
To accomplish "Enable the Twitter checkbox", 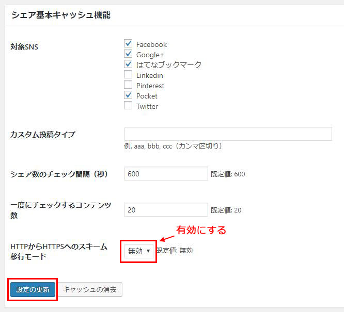I will 128,105.
